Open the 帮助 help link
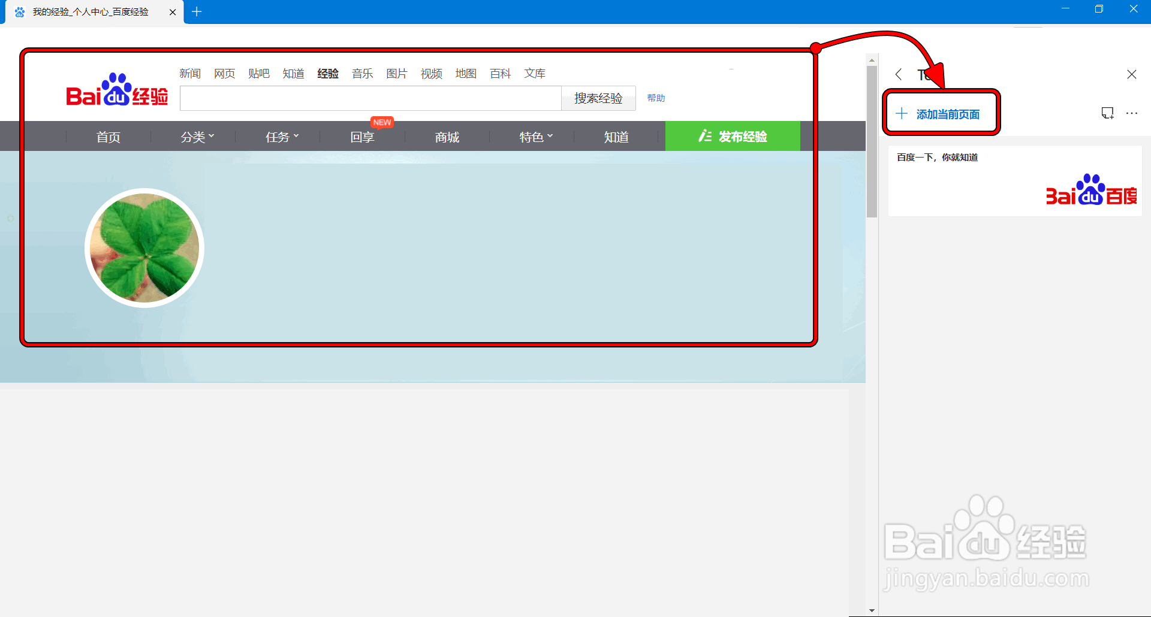Image resolution: width=1151 pixels, height=617 pixels. click(x=656, y=98)
